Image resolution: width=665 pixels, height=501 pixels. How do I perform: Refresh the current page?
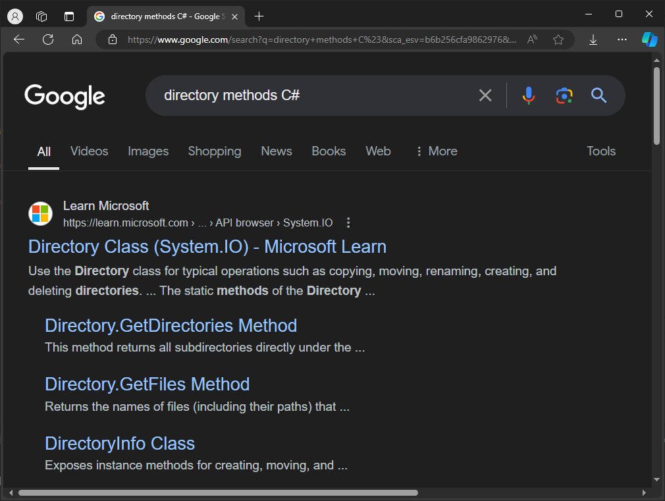click(x=48, y=40)
